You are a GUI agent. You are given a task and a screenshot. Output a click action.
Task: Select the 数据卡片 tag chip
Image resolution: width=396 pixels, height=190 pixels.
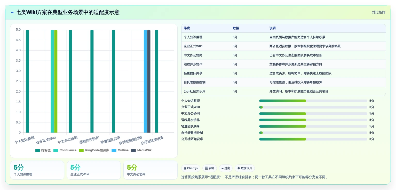tap(245, 168)
